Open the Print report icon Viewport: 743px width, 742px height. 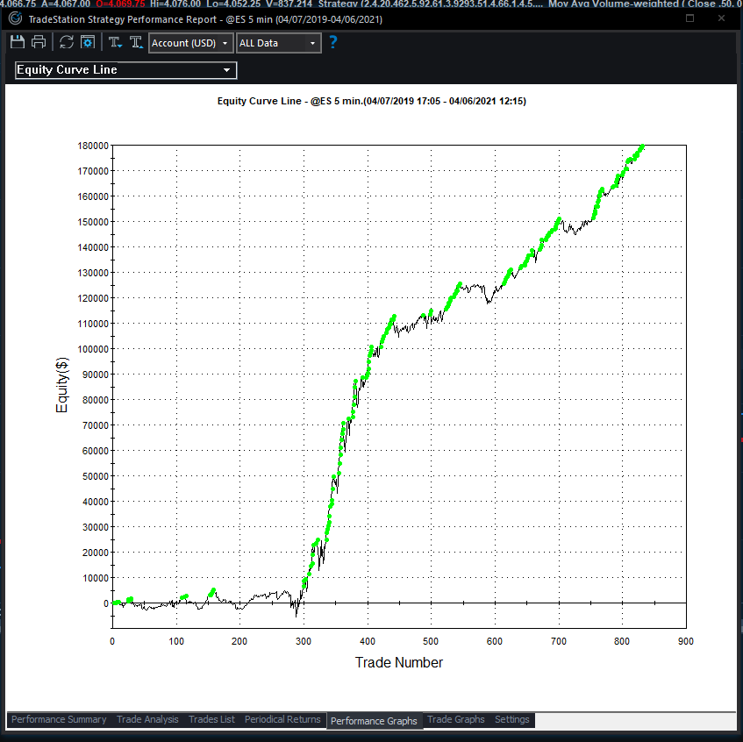pyautogui.click(x=39, y=41)
